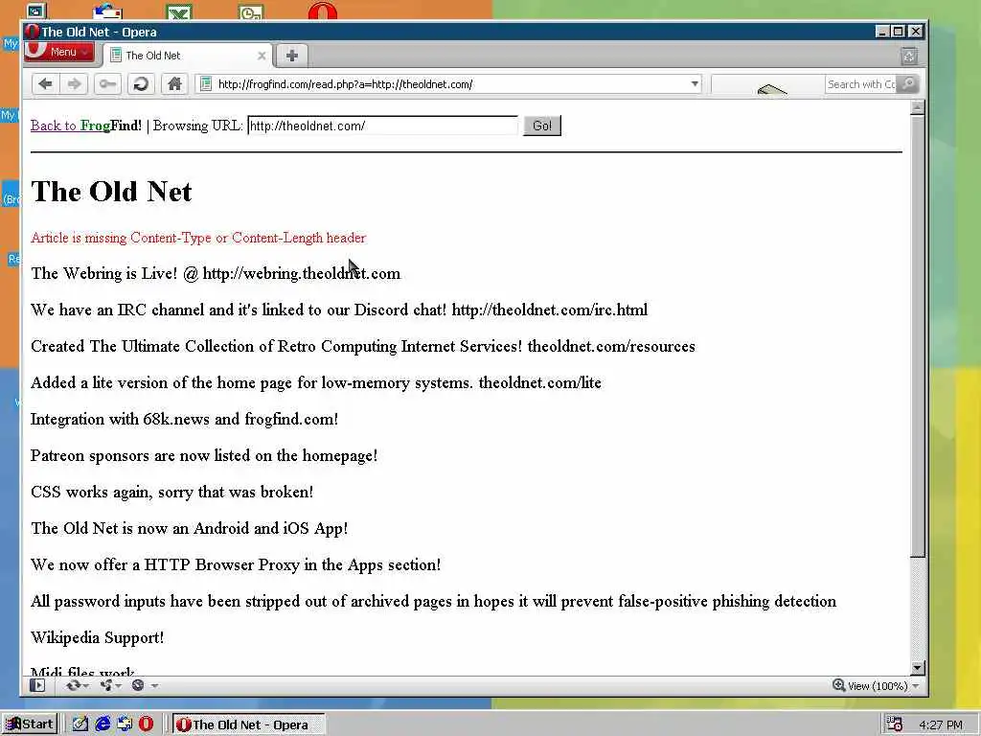Maximize the Opera window
The width and height of the screenshot is (981, 736).
point(899,32)
